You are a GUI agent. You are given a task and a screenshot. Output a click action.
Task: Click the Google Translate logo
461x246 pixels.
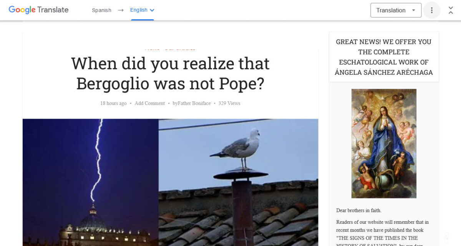(38, 10)
